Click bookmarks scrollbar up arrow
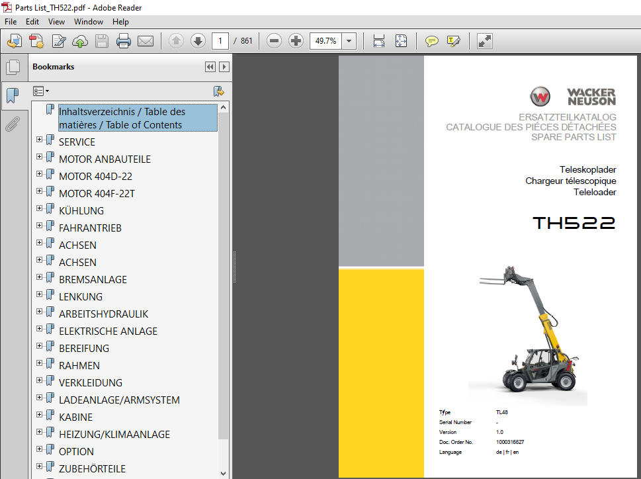The height and width of the screenshot is (479, 641). point(223,107)
